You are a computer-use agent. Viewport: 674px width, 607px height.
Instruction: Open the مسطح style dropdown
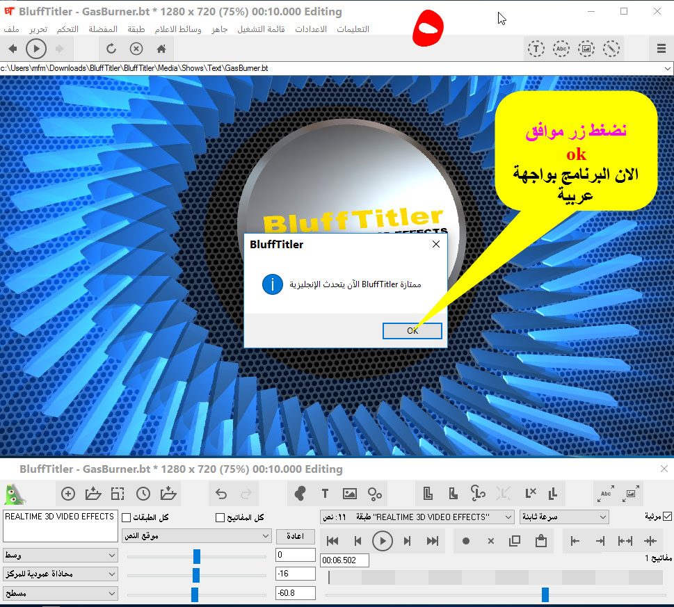[x=61, y=594]
